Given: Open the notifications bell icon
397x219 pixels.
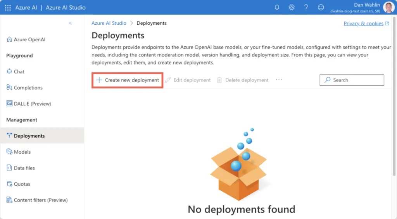Looking at the screenshot, I should [277, 7].
